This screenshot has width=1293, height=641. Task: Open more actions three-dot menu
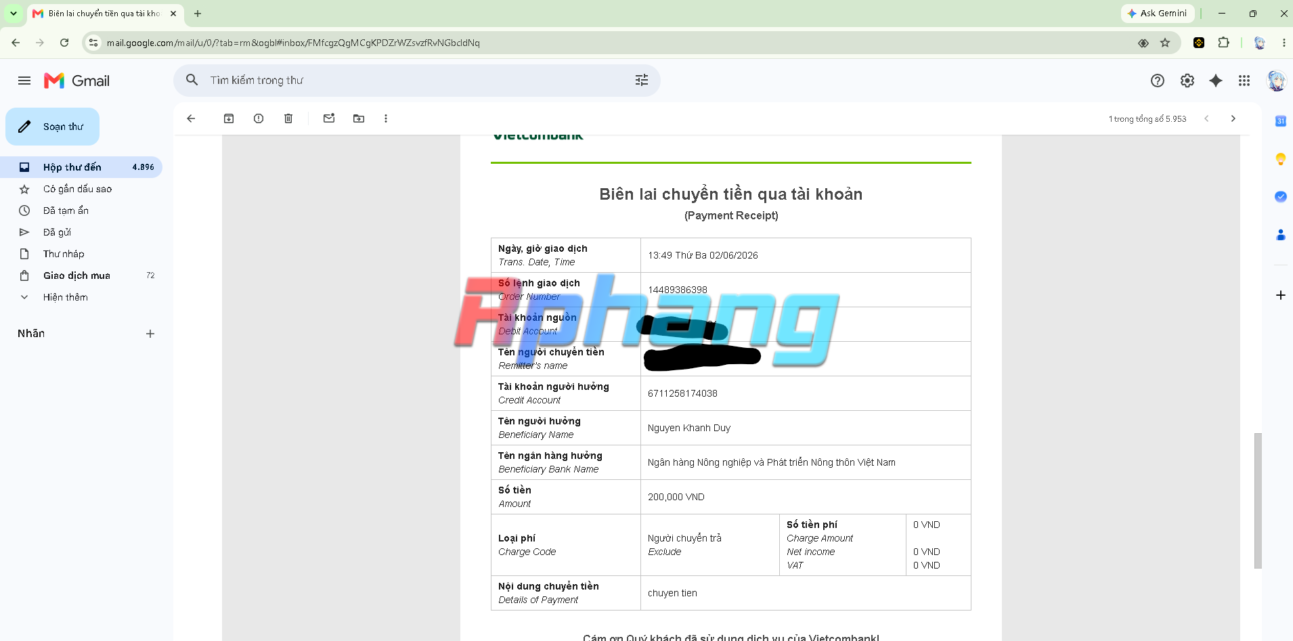(386, 118)
